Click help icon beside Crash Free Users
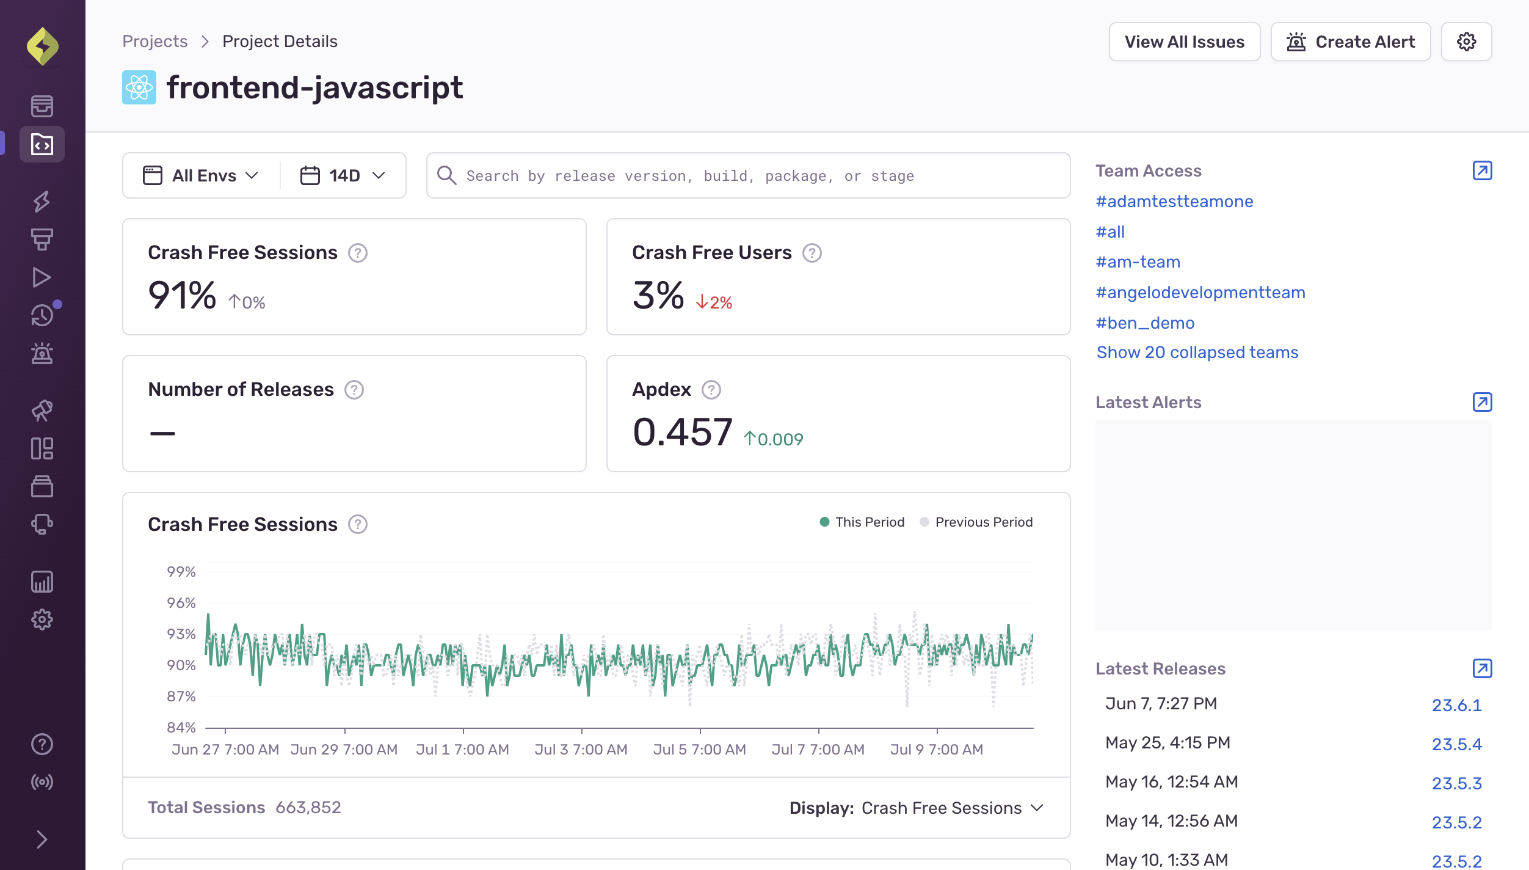This screenshot has width=1529, height=870. 812,253
